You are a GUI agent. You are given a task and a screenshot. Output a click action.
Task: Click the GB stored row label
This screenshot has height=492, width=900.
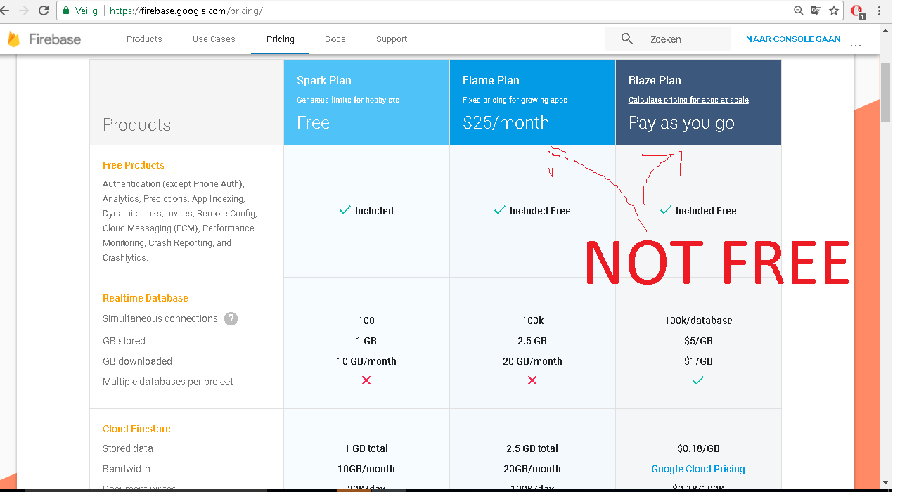click(124, 341)
